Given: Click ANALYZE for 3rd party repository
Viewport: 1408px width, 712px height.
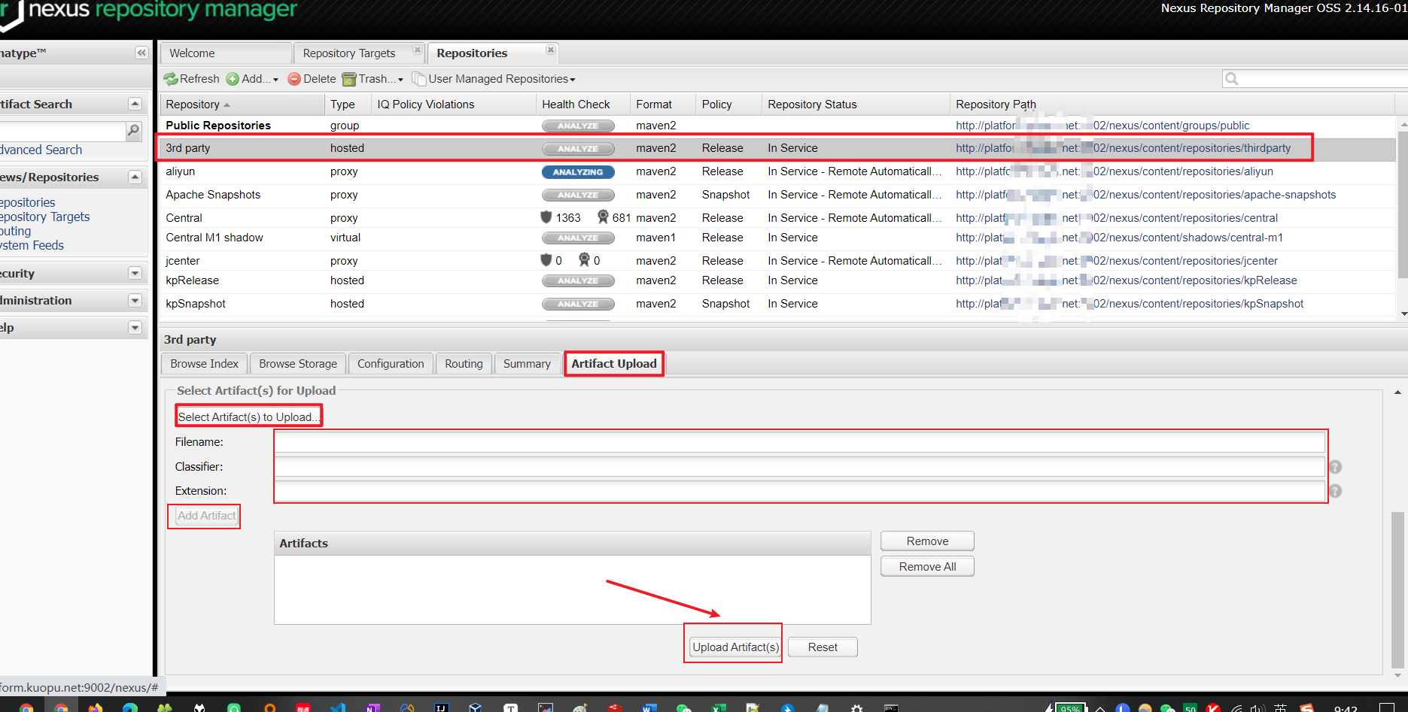Looking at the screenshot, I should click(578, 149).
